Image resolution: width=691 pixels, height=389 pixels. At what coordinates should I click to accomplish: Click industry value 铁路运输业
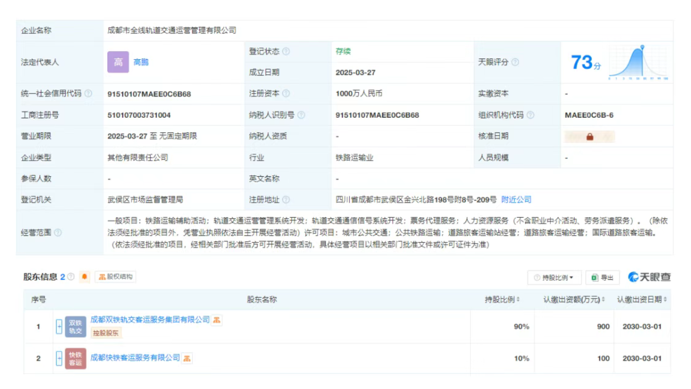(354, 158)
